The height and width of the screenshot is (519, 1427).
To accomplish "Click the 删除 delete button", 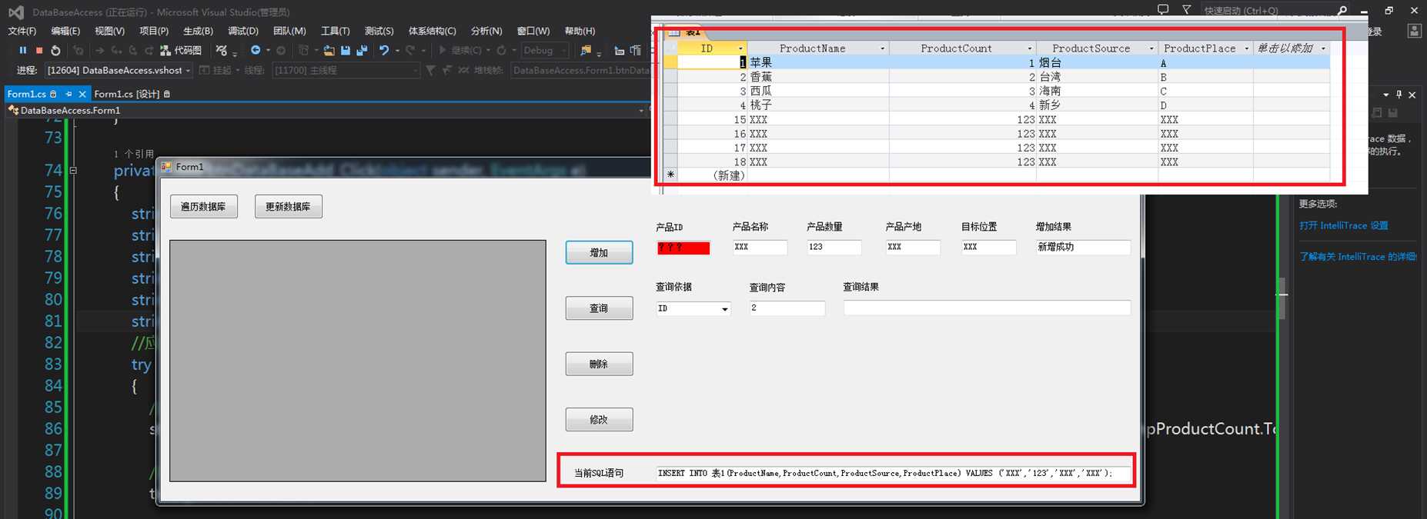I will click(599, 364).
